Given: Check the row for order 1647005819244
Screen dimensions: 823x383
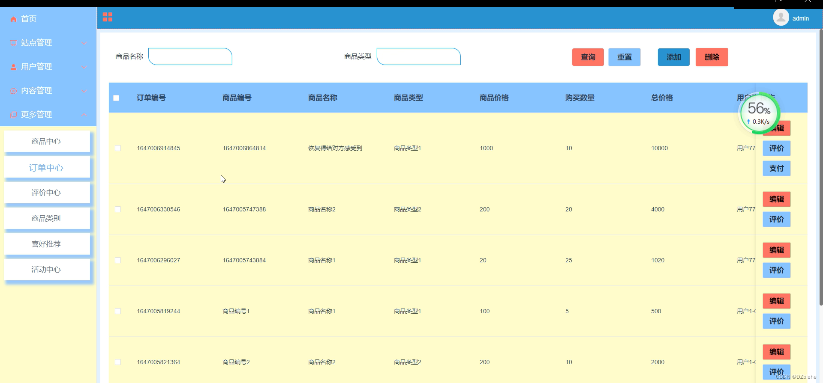Looking at the screenshot, I should (x=118, y=311).
